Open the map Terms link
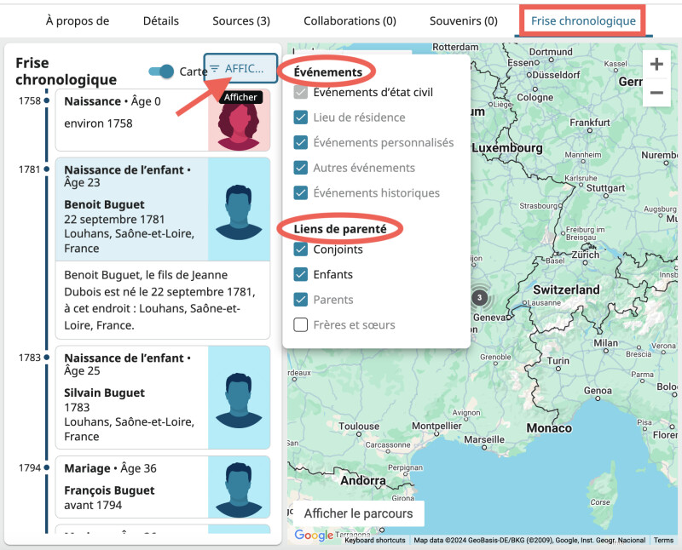The width and height of the screenshot is (682, 550). coord(663,540)
